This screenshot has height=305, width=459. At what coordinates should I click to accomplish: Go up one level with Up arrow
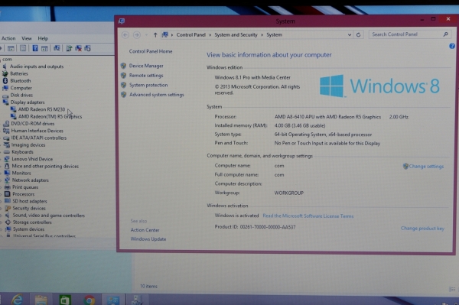155,35
